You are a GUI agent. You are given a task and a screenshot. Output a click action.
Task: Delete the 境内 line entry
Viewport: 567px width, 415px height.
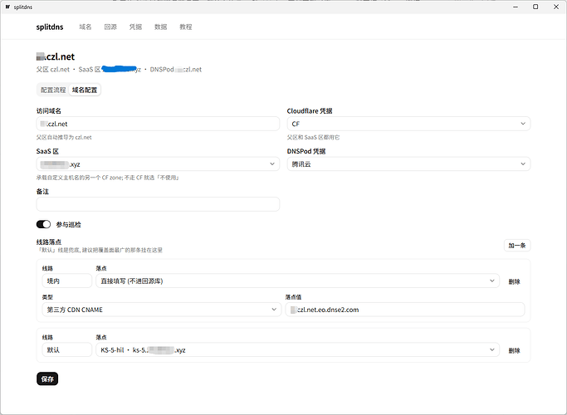[514, 281]
